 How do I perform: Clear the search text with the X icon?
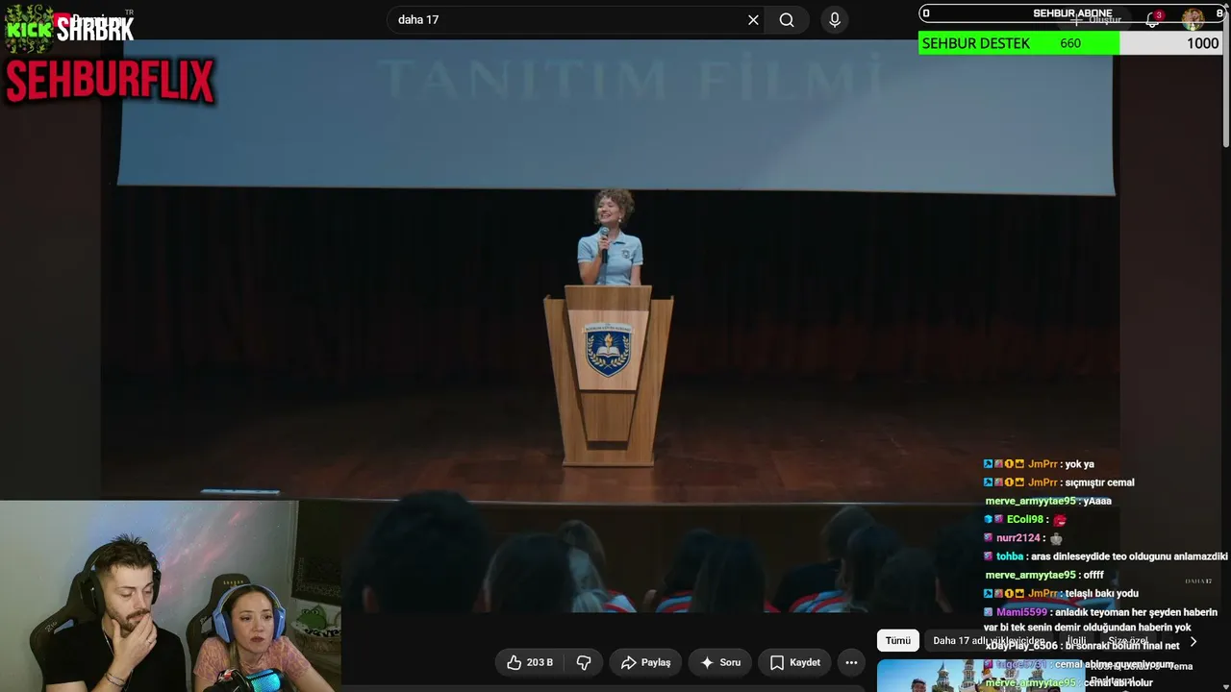coord(753,20)
